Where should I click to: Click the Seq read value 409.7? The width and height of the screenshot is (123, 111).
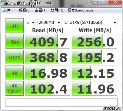click(48, 41)
